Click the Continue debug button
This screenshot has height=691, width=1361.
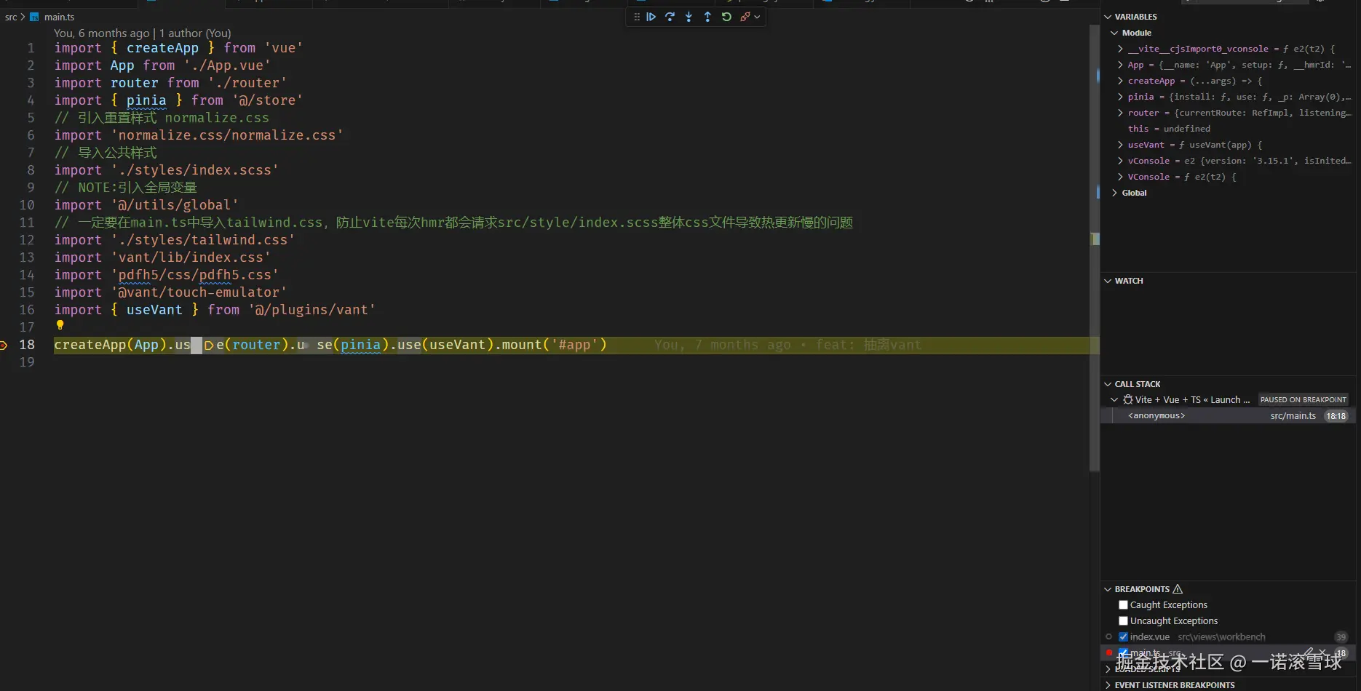[x=651, y=17]
